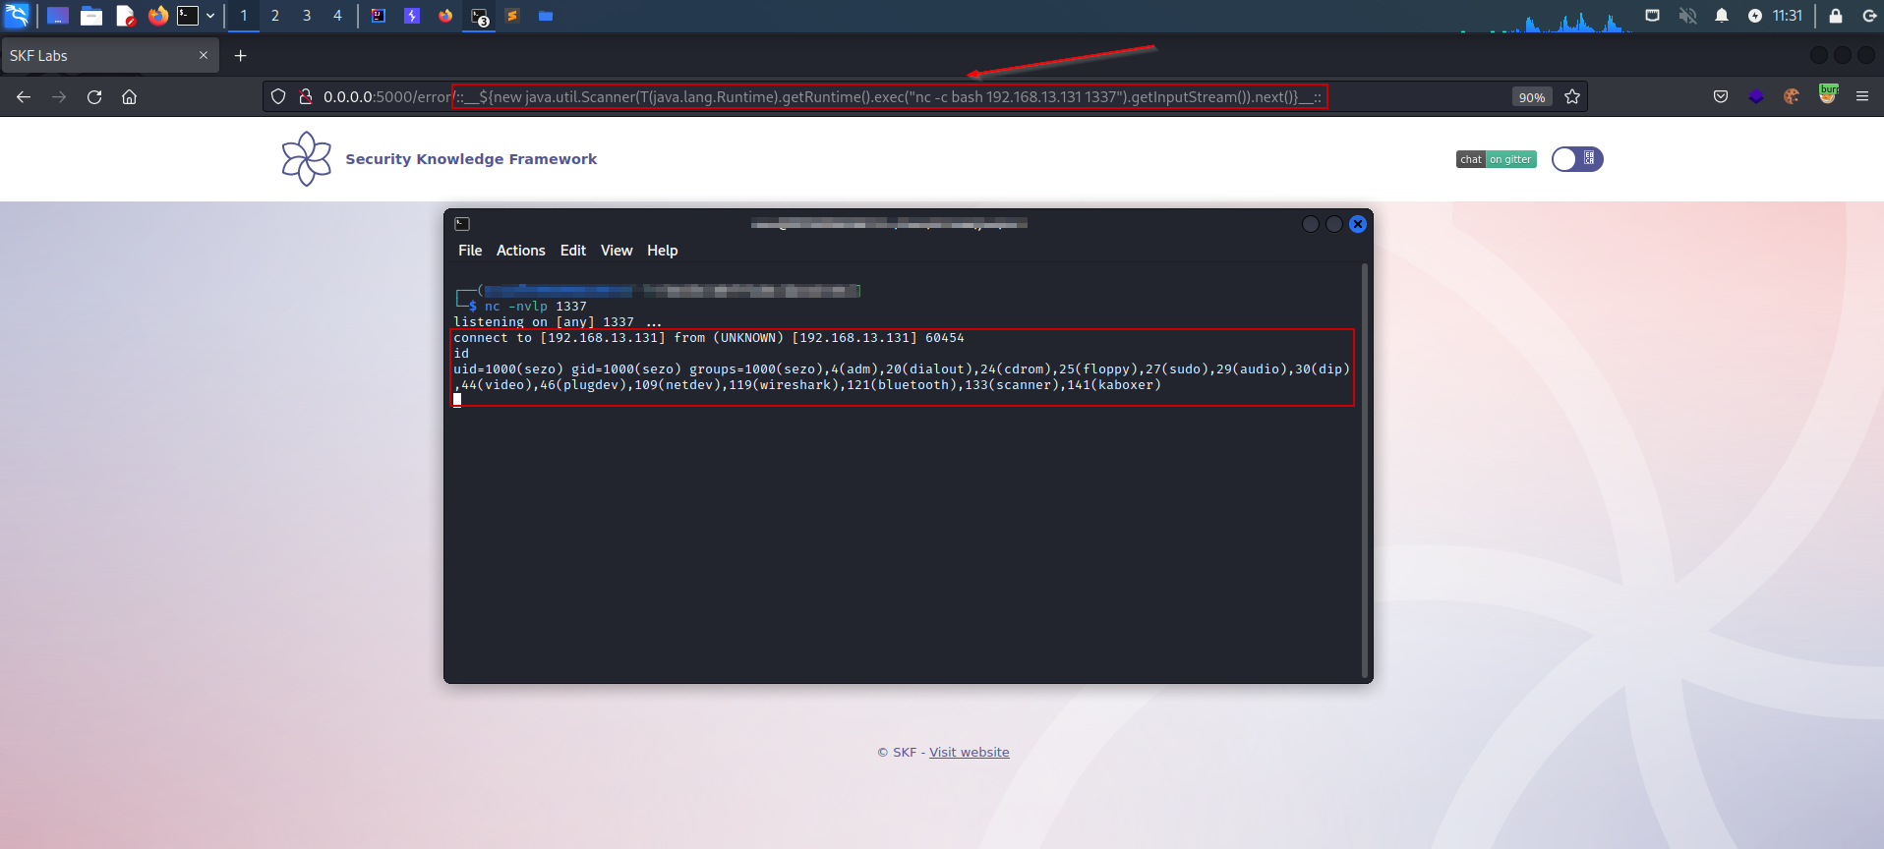Open the terminal window's File menu
The height and width of the screenshot is (849, 1884).
pos(470,251)
